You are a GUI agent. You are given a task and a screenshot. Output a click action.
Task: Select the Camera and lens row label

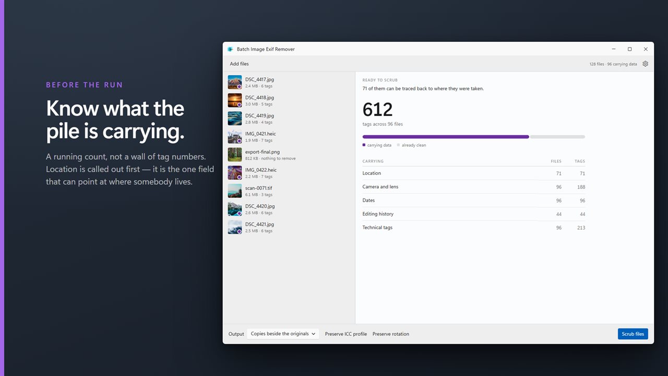pos(380,187)
